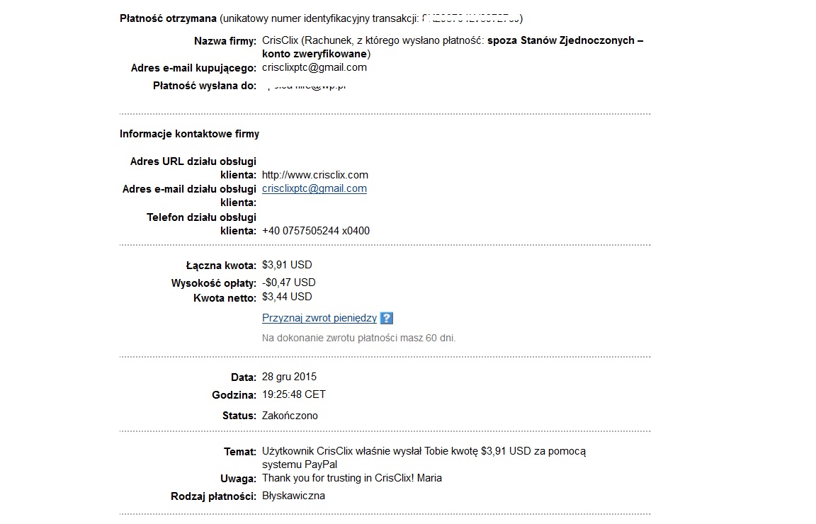
Task: Click the blue question mark help icon
Action: click(x=387, y=318)
